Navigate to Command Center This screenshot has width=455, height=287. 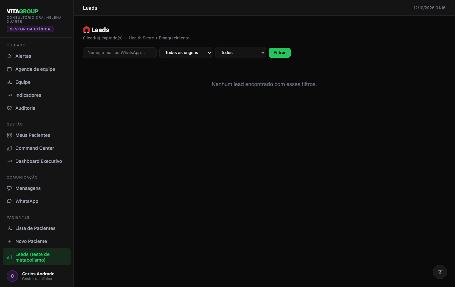point(36,148)
